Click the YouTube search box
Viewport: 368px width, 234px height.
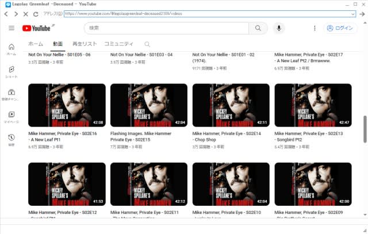(166, 28)
